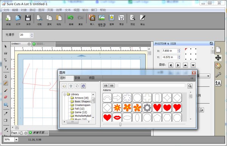
Task: Open the zoom 50% dropdown arrow
Action: tap(16, 140)
